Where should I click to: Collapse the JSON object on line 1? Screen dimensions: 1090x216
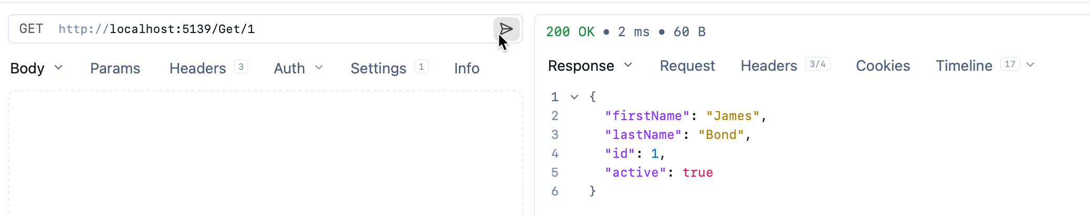[574, 97]
